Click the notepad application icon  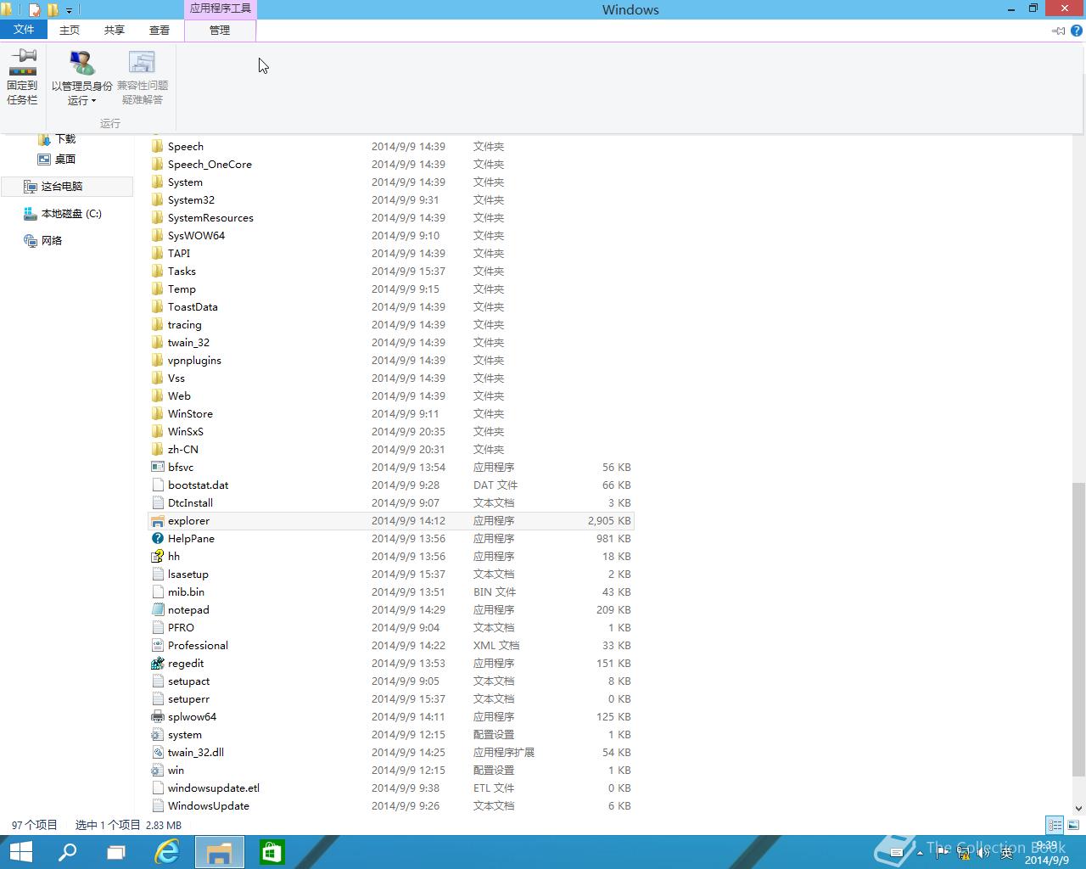click(x=157, y=610)
